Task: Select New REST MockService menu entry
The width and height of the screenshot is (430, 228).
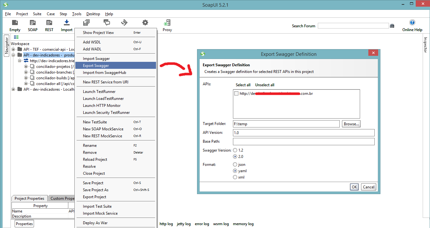Action: pyautogui.click(x=115, y=136)
